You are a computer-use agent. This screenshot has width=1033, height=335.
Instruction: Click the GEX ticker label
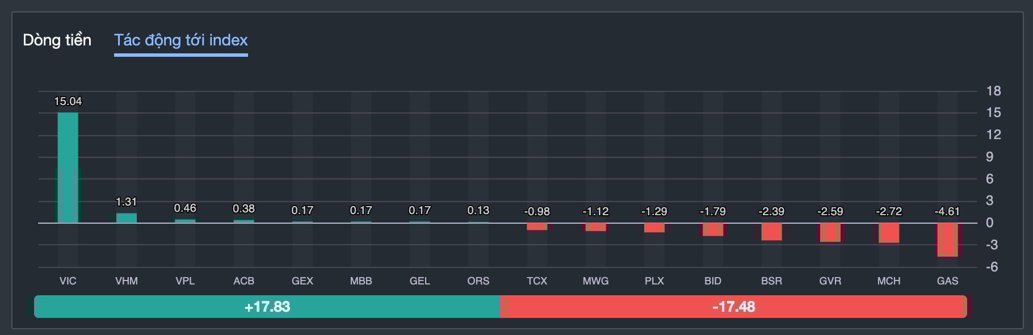pyautogui.click(x=303, y=281)
